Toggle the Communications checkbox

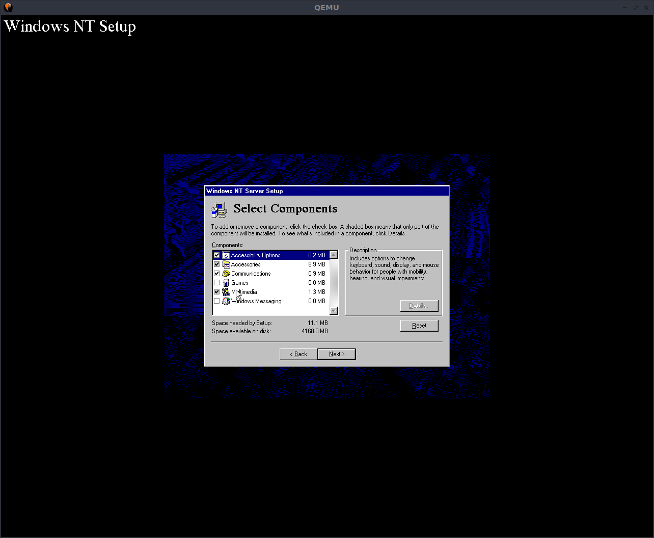point(217,274)
